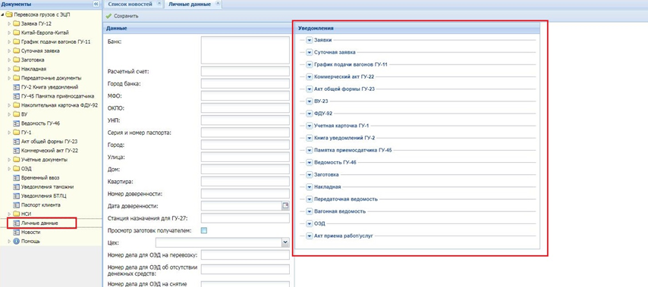The height and width of the screenshot is (287, 648).
Task: Click the НСИ folder icon
Action: pos(17,214)
